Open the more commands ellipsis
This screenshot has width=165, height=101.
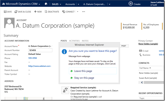point(84,12)
